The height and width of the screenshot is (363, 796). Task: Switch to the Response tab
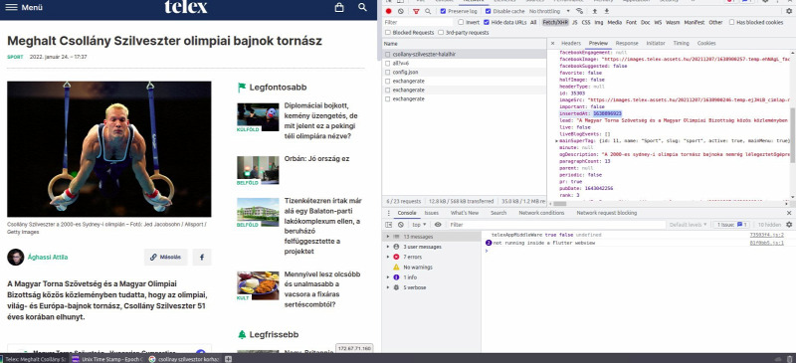tap(627, 43)
